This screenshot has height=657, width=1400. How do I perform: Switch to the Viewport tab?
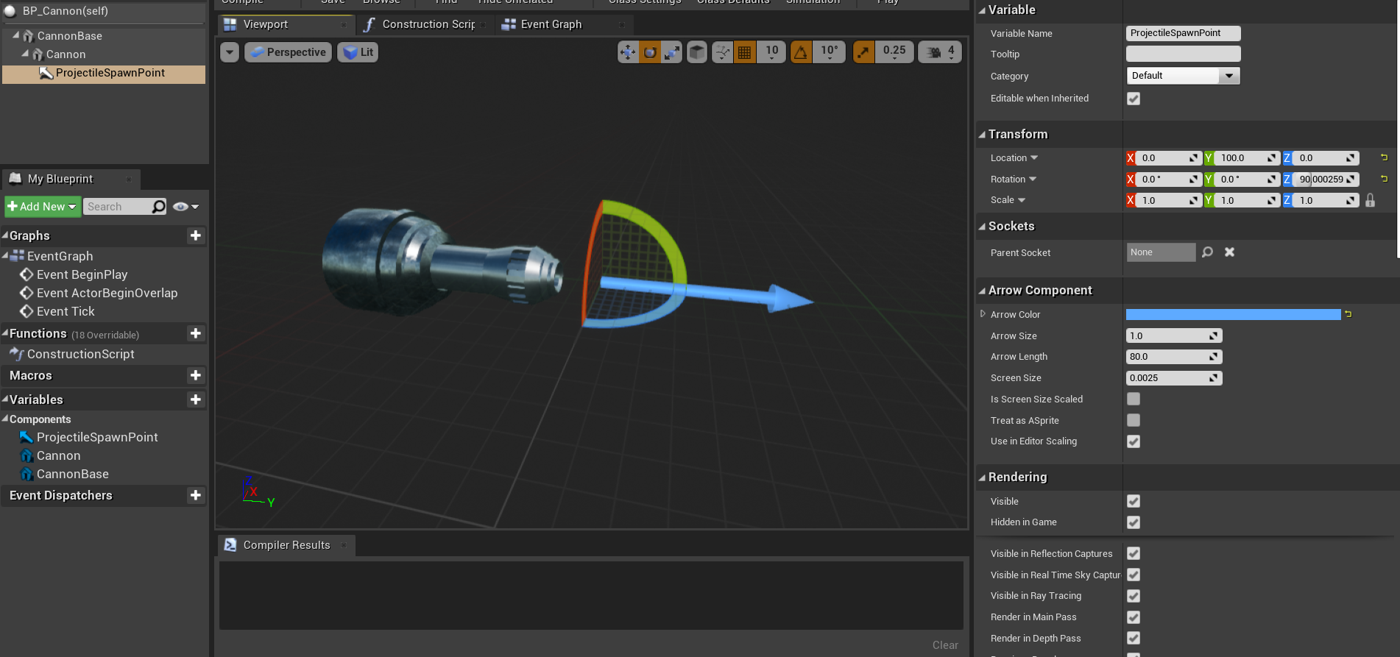(x=286, y=24)
